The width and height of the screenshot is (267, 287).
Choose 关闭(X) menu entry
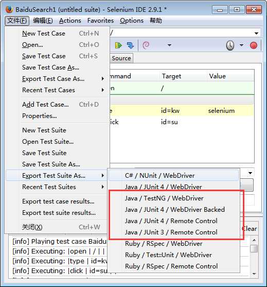pos(57,227)
